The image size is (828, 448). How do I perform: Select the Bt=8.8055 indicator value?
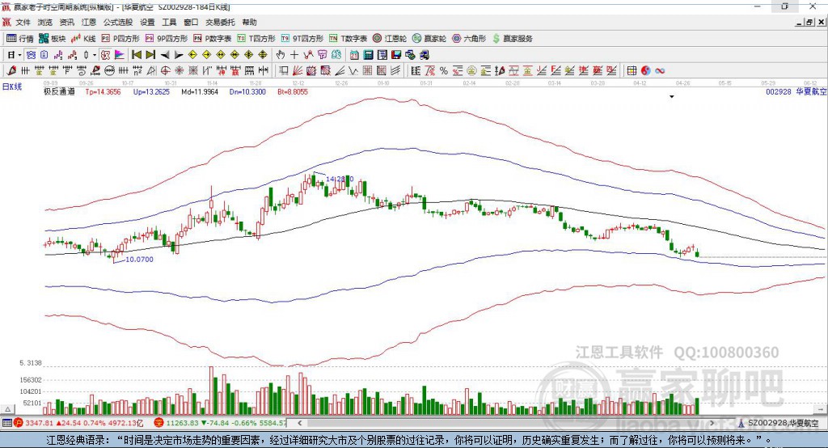pyautogui.click(x=293, y=91)
